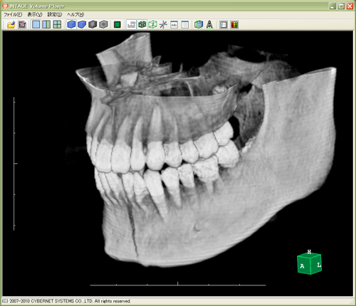The image size is (356, 306).
Task: Open the color bars lookup table icon
Action: [x=234, y=24]
